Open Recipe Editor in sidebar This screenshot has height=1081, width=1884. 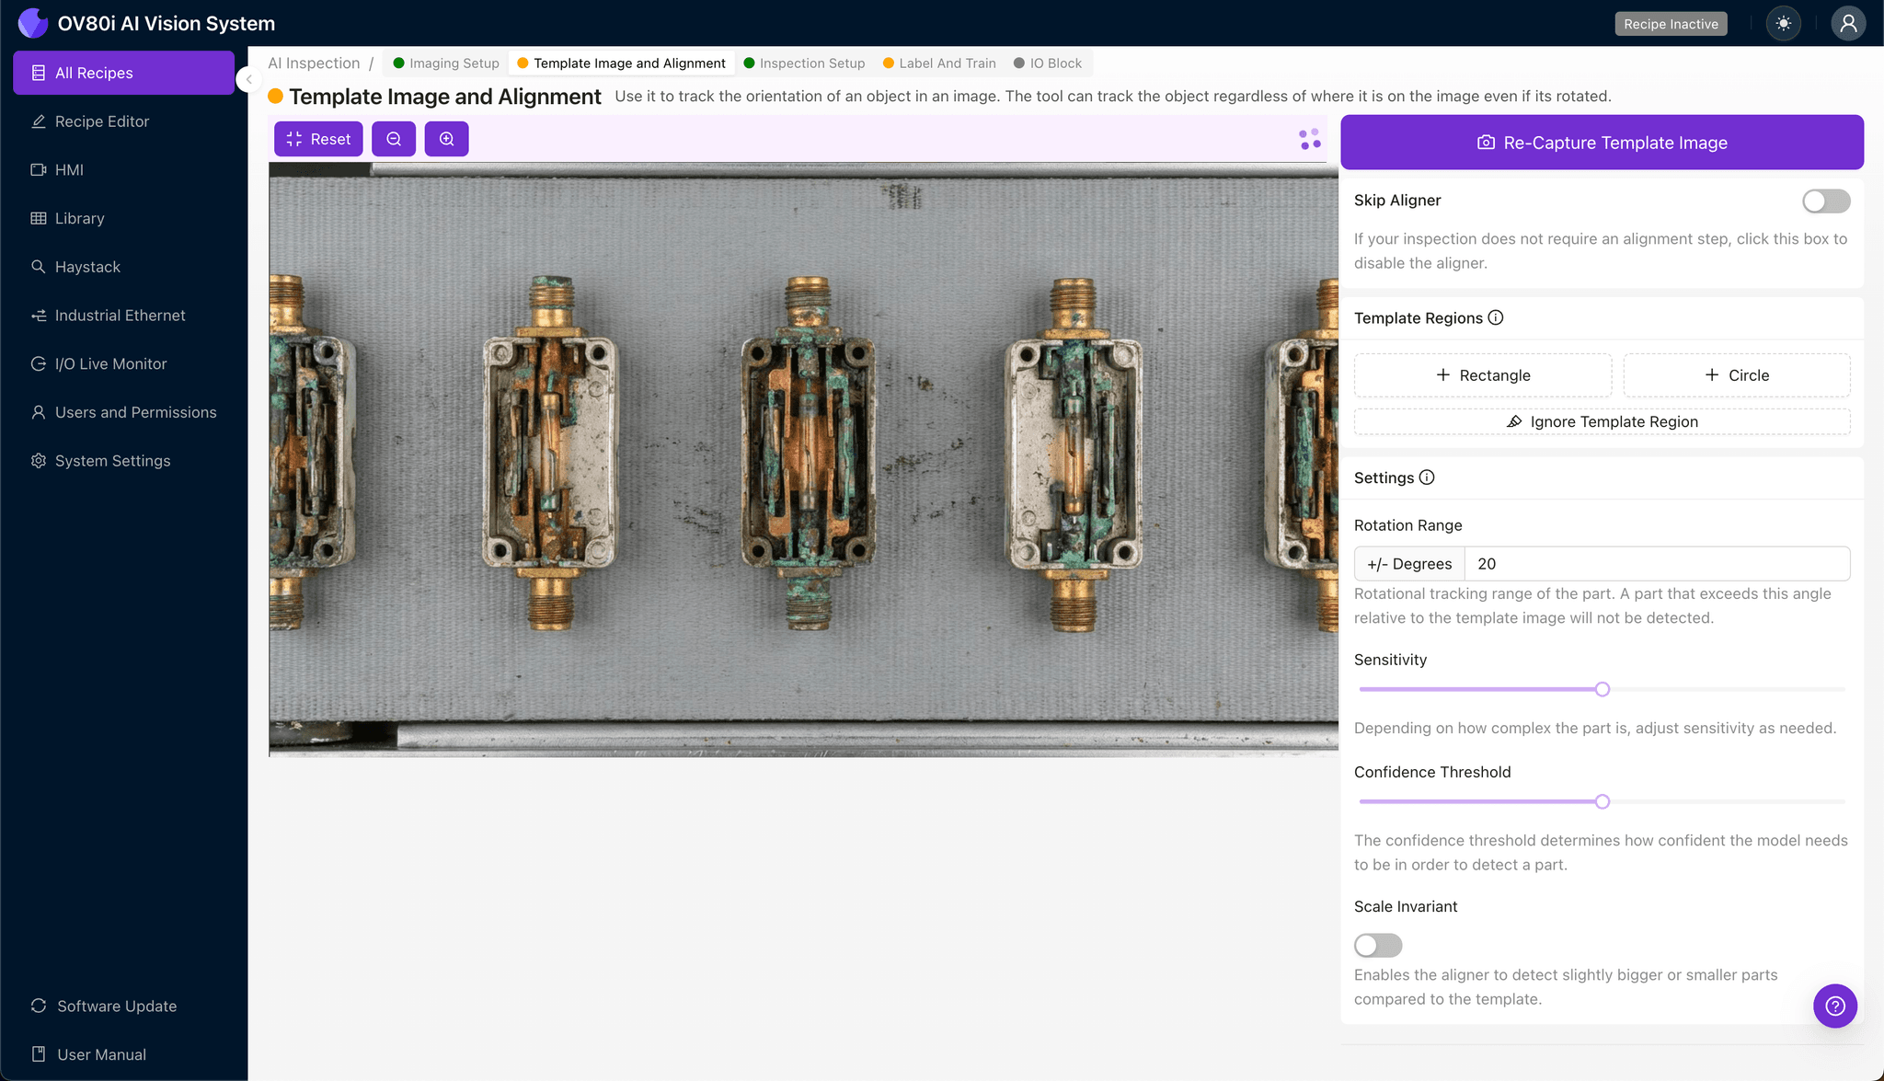[x=101, y=121]
